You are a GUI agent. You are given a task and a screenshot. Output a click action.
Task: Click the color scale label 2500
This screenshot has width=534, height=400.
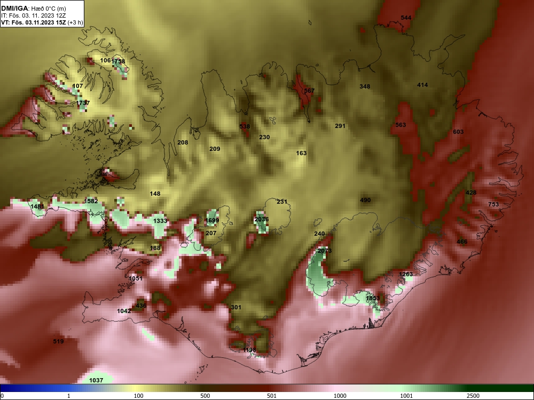473,396
